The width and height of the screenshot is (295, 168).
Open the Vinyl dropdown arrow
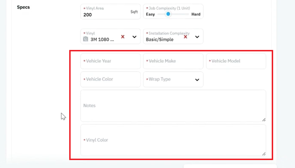pyautogui.click(x=134, y=37)
